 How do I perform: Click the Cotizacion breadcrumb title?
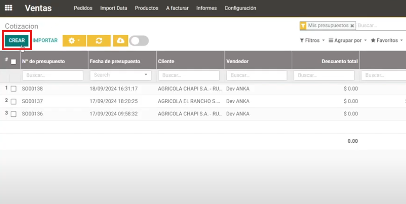(x=21, y=26)
